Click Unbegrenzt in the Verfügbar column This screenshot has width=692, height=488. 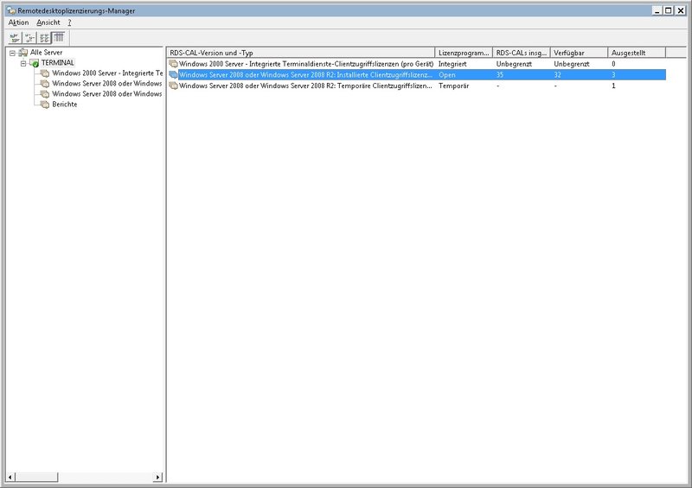click(572, 64)
